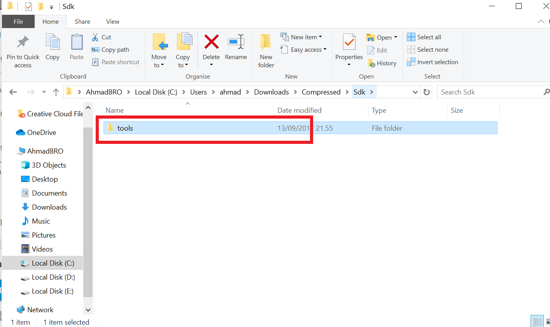550x327 pixels.
Task: Open the Share ribbon tab
Action: 82,22
